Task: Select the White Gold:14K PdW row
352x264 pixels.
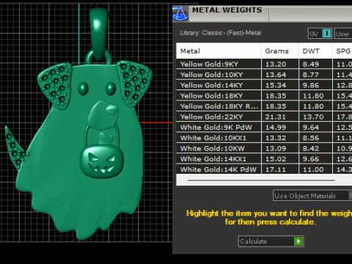Action: coord(264,169)
